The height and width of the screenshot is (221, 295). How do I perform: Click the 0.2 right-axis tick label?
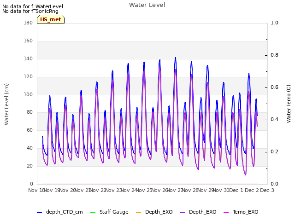274,151
